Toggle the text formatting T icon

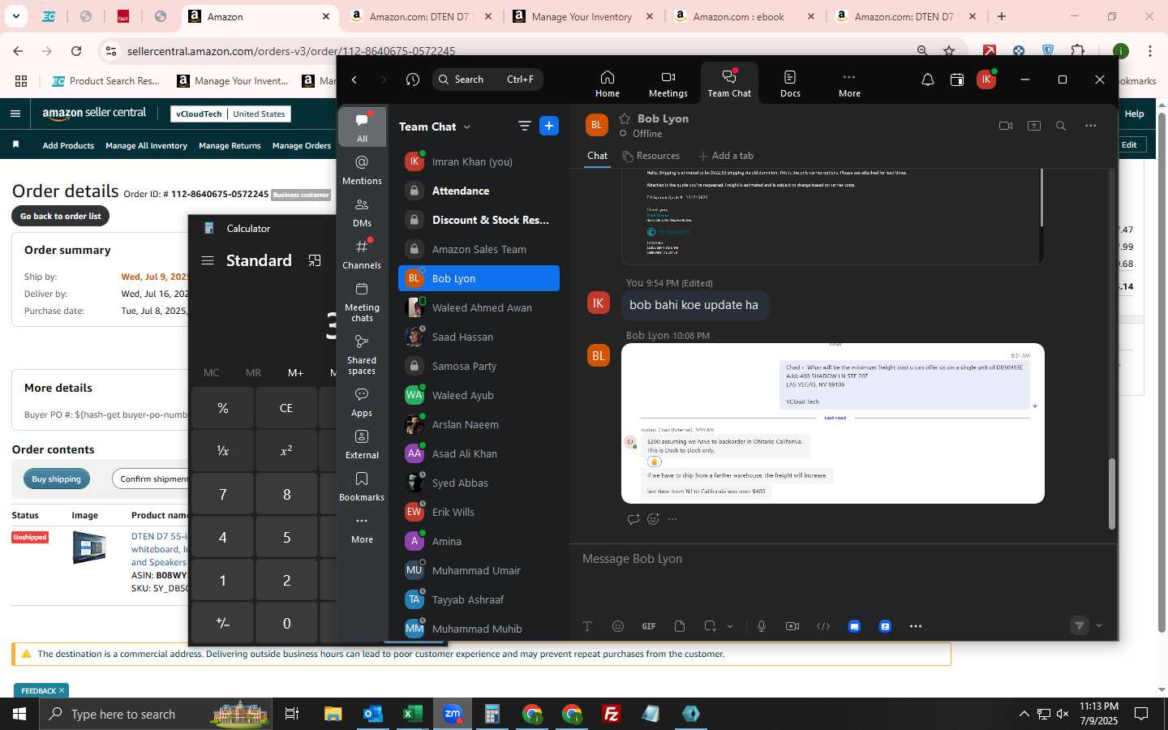click(x=587, y=626)
